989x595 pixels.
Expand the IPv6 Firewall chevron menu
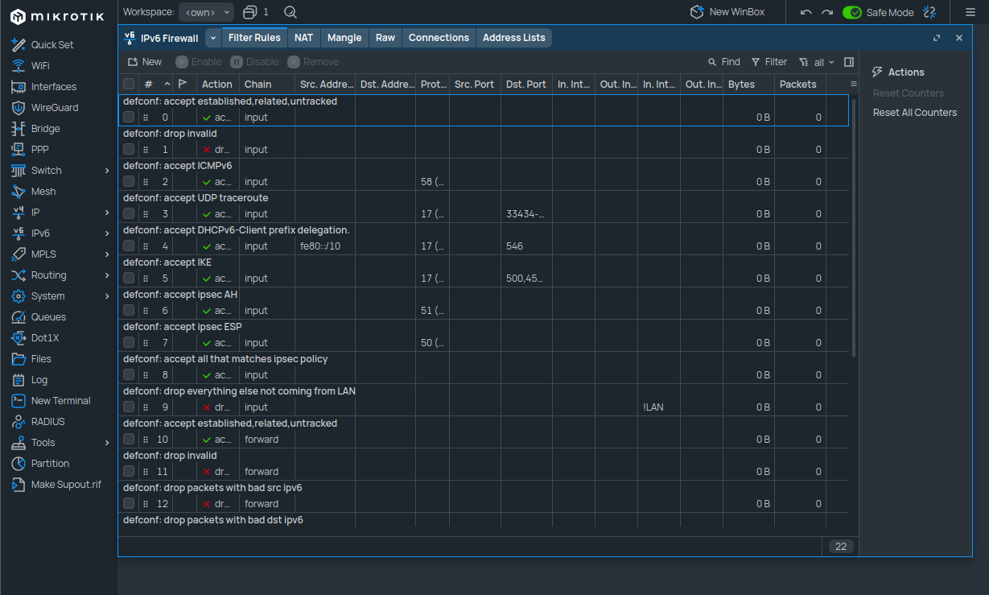(212, 37)
